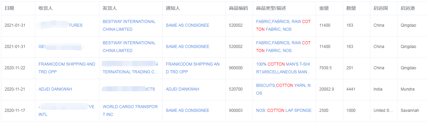
Task: Select the 日期 column header
Action: (x=10, y=8)
